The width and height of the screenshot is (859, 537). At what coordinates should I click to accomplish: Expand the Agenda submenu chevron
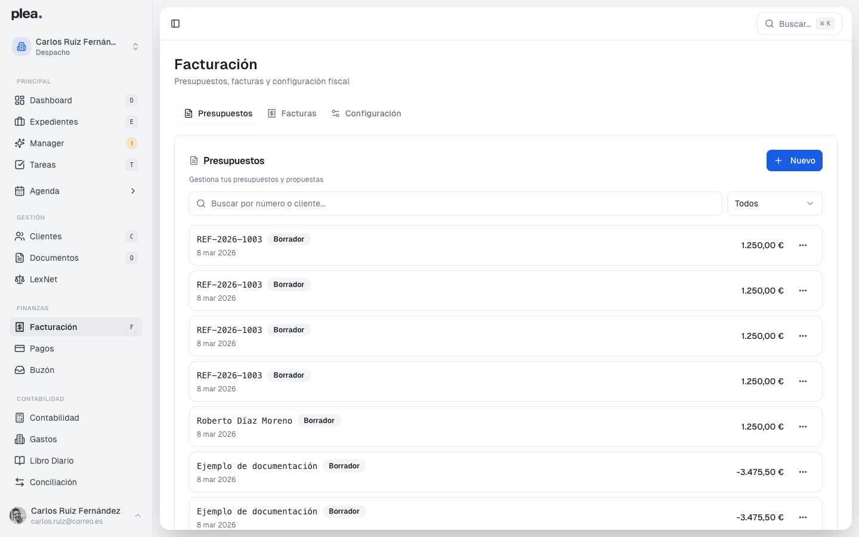133,191
